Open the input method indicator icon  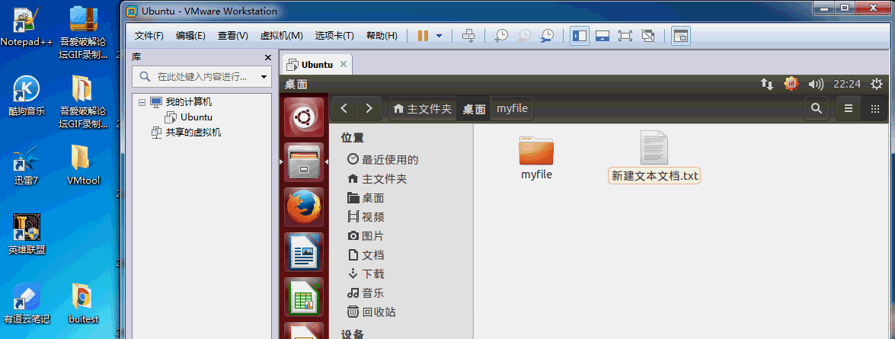(x=791, y=84)
